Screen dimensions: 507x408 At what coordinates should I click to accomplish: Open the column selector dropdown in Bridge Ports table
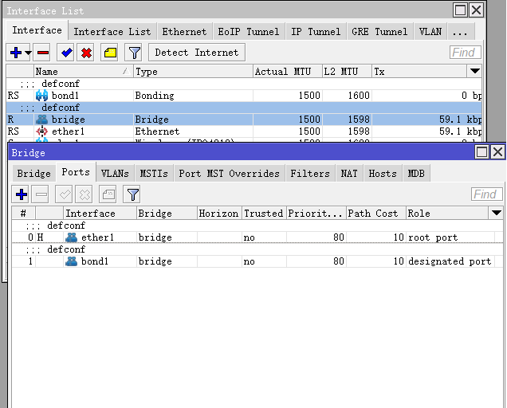click(x=497, y=214)
